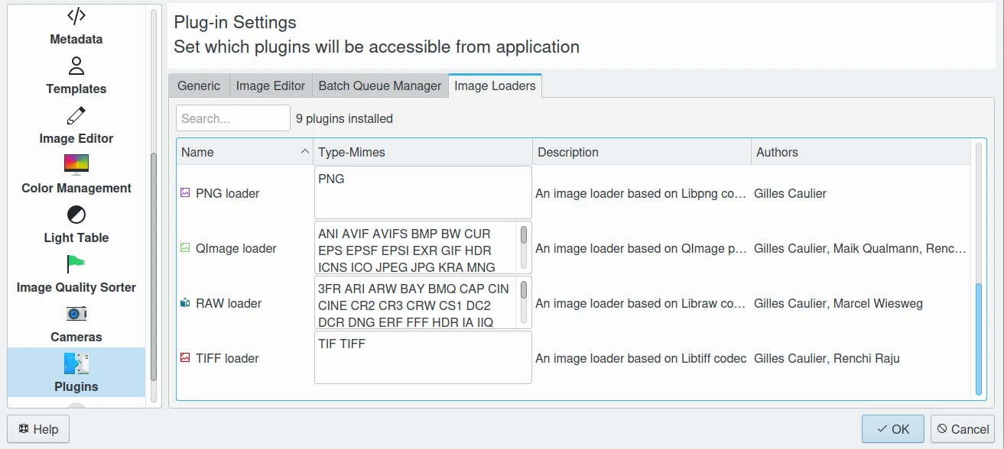Sort by the Type-Mimes column header
1004x449 pixels.
tap(422, 152)
